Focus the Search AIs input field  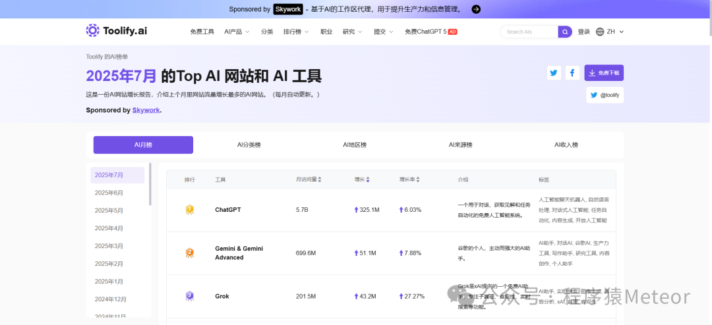coord(529,32)
